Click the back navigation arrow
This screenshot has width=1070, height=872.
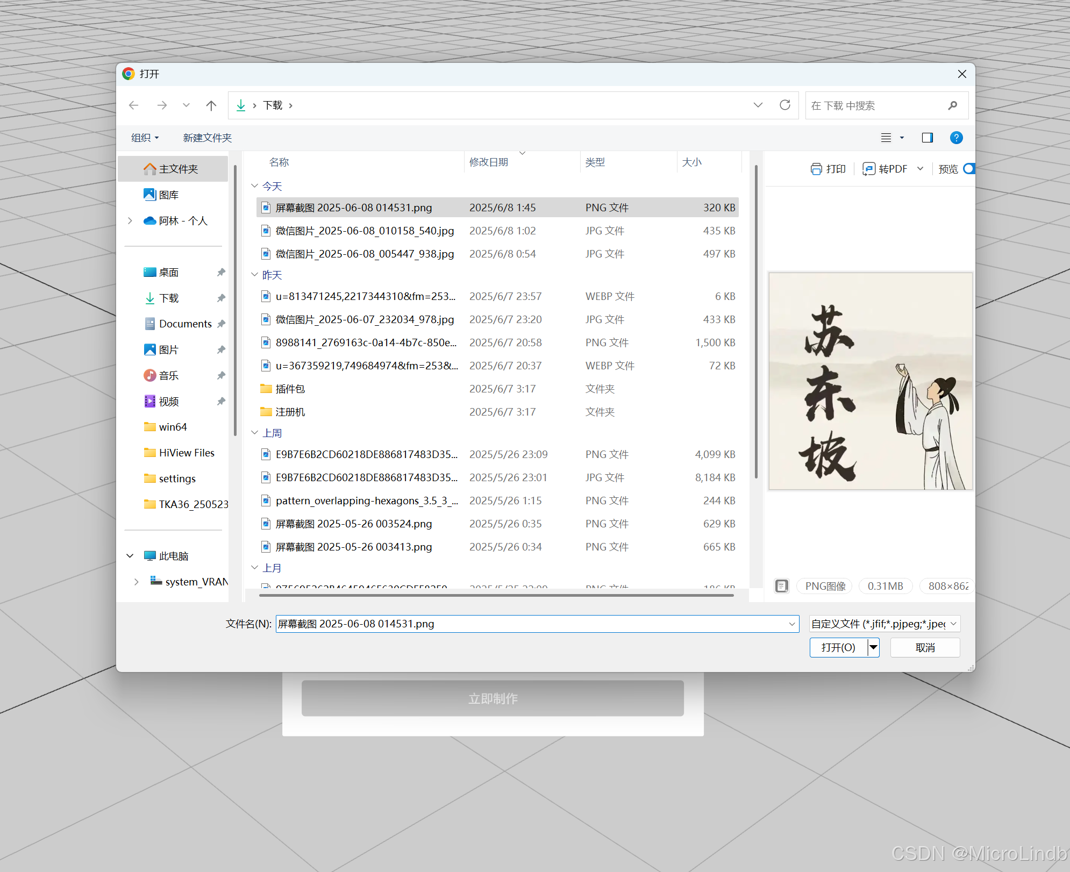134,105
